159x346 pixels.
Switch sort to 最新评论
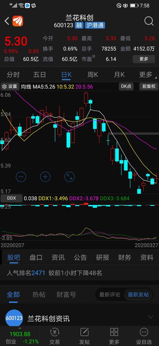pos(110,294)
